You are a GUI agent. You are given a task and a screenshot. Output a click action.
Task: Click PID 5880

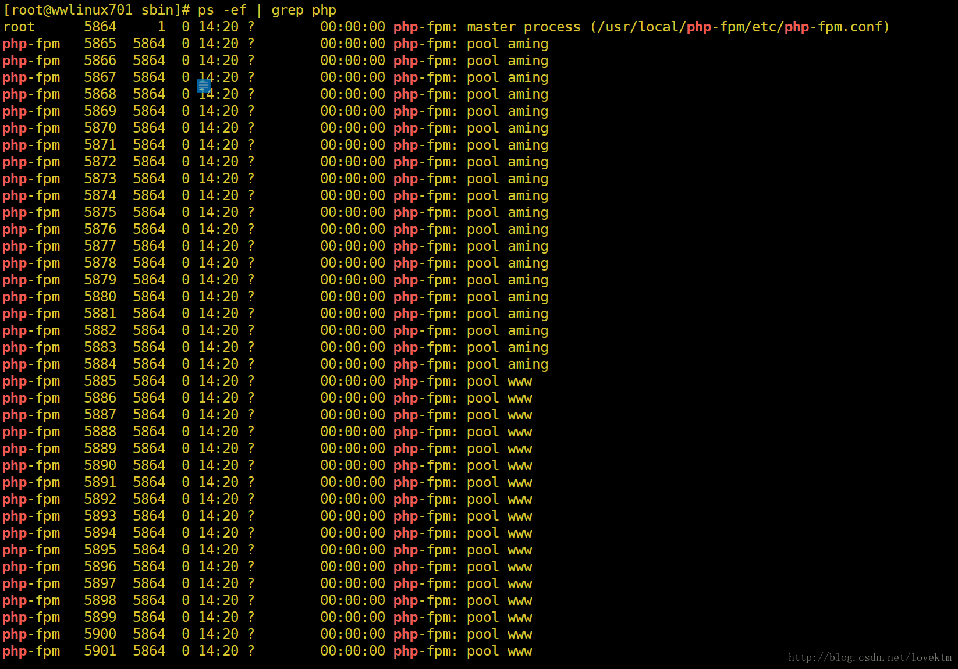(100, 297)
